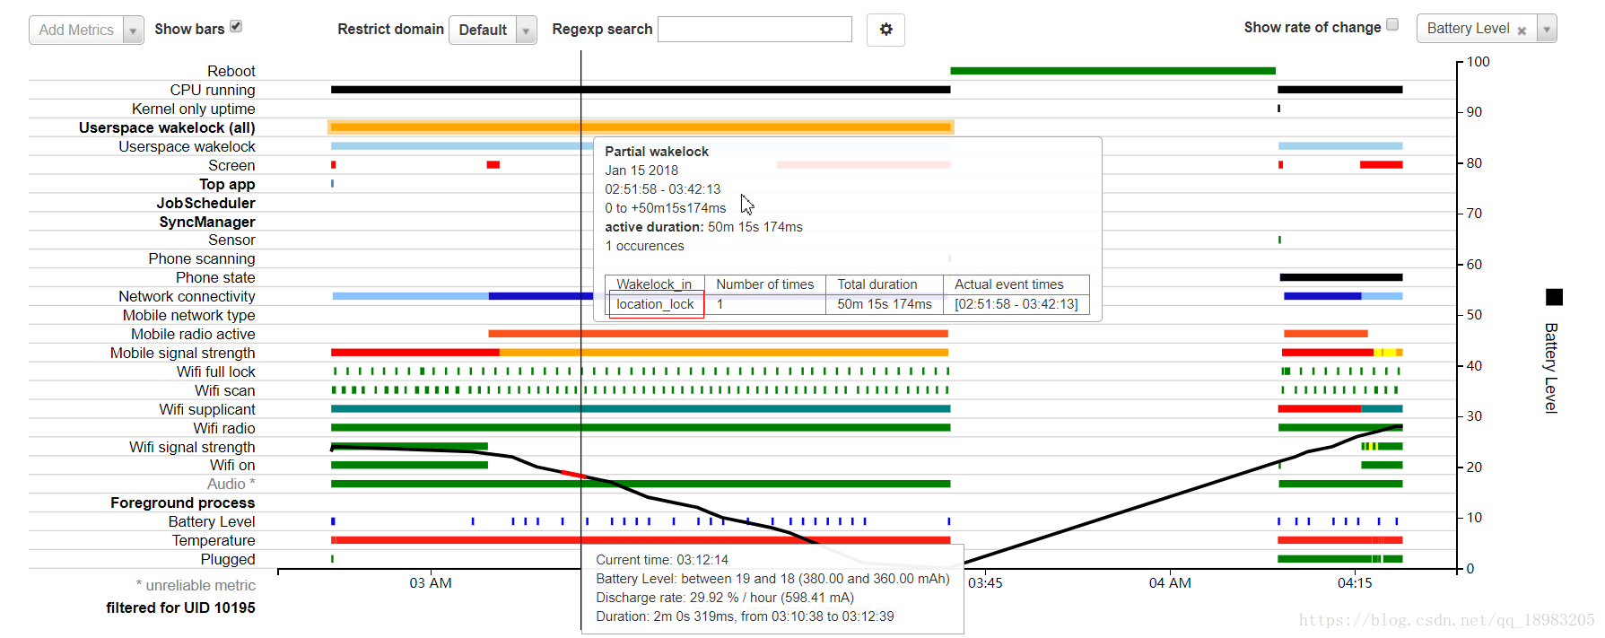Click the Restrict domain label

pos(390,30)
